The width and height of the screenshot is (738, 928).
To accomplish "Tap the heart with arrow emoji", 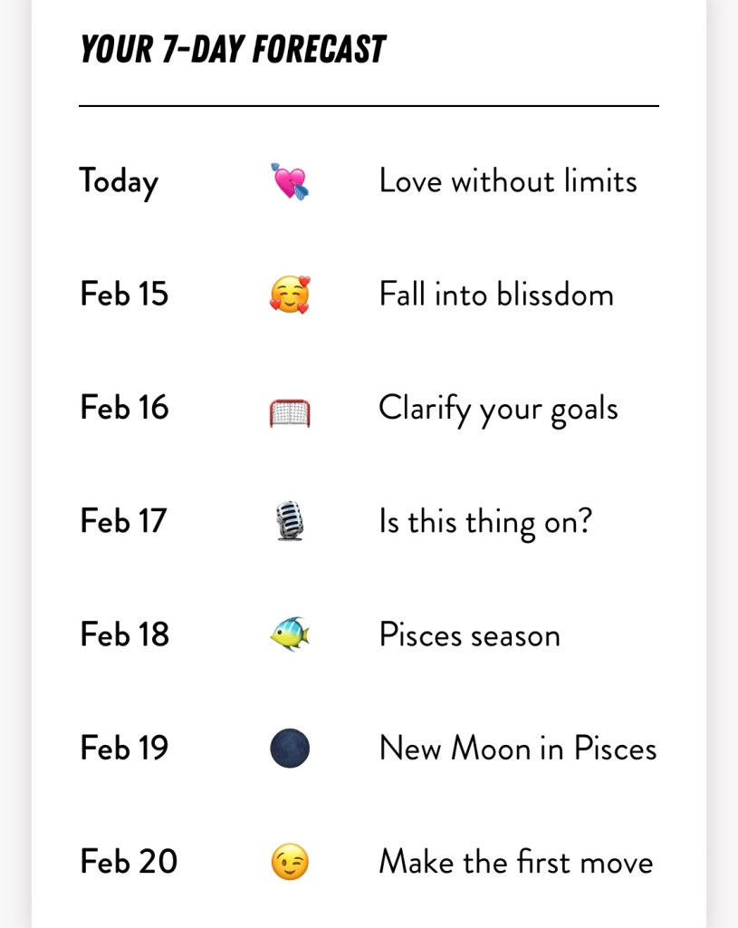I will pos(290,181).
